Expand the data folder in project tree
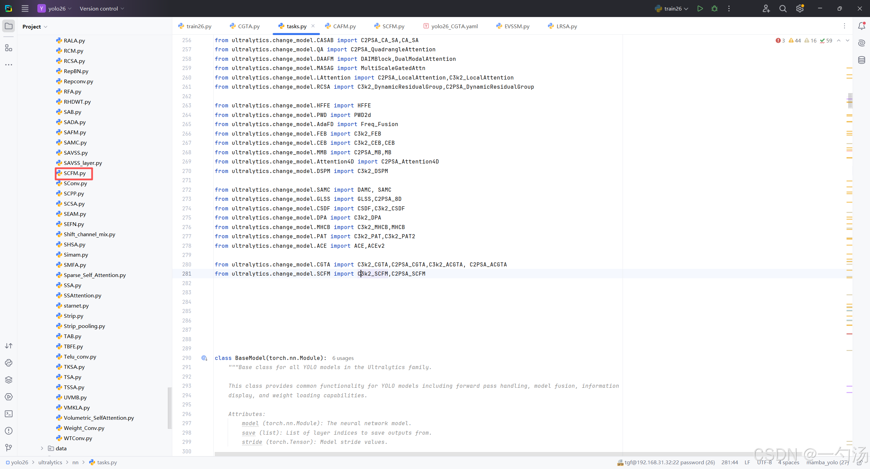The width and height of the screenshot is (870, 469). [42, 448]
